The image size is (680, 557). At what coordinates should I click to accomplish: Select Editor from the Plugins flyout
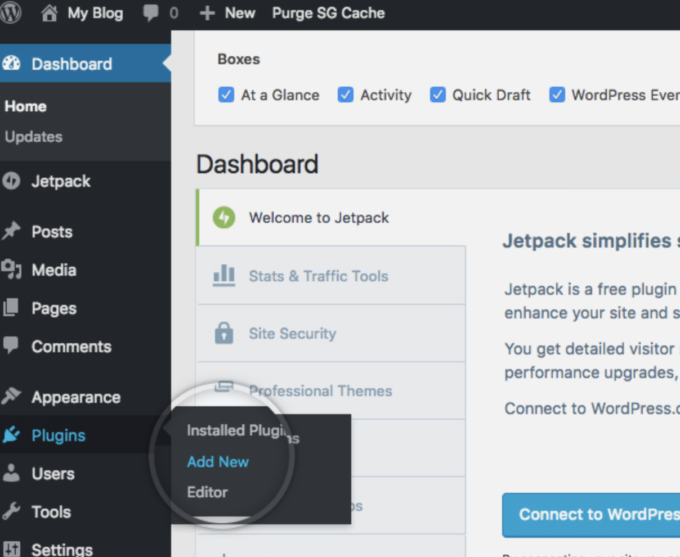pos(207,492)
